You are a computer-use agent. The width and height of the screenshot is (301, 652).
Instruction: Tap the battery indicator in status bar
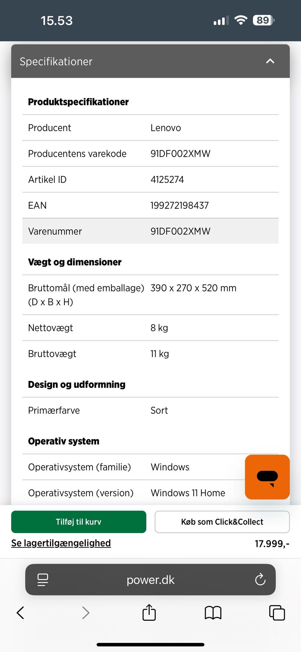tap(263, 20)
